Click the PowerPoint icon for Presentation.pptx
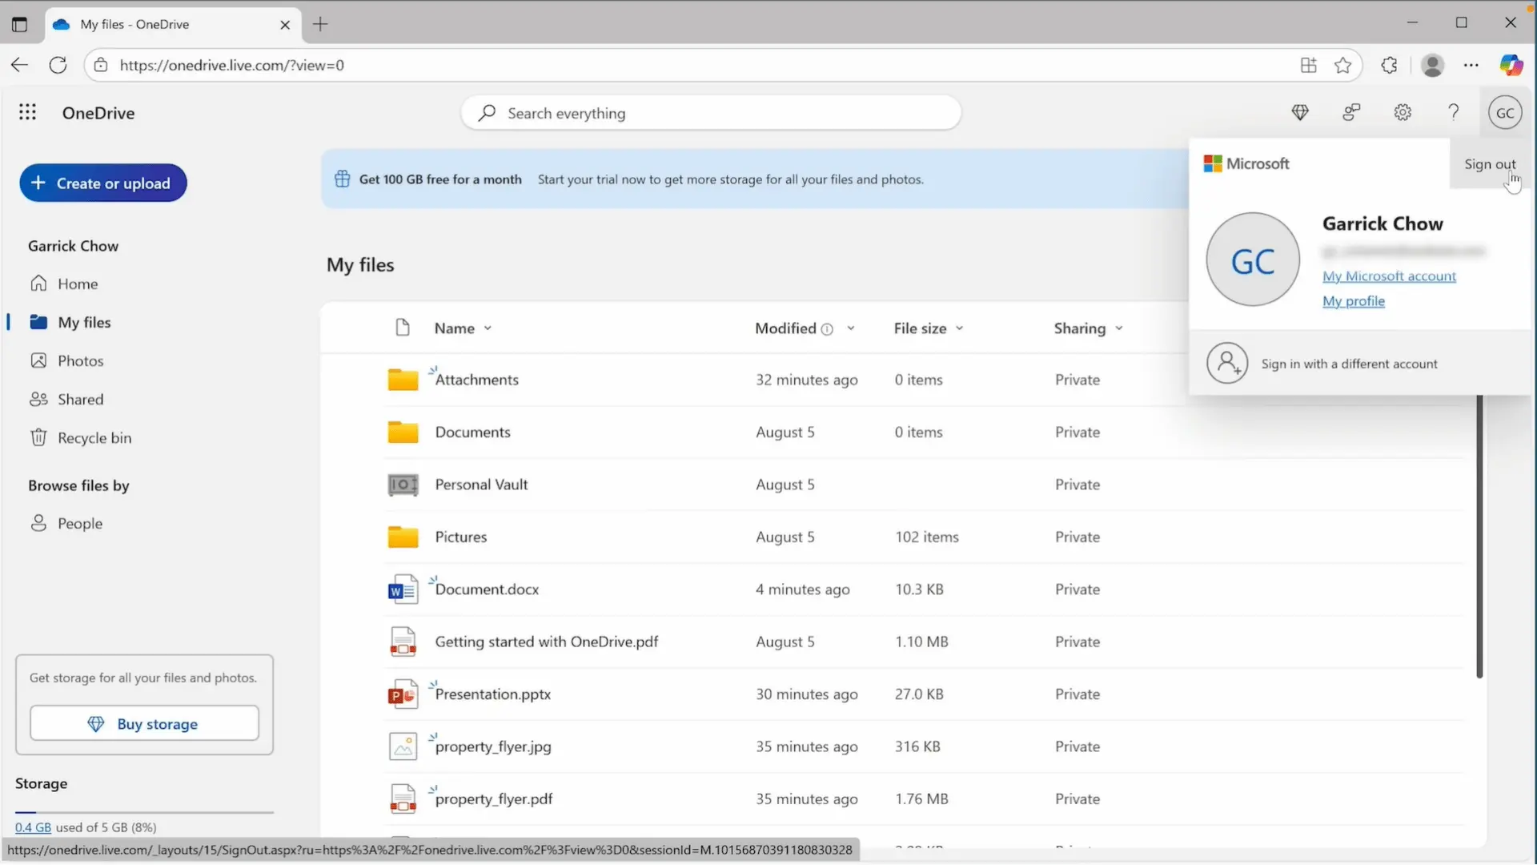The height and width of the screenshot is (865, 1537). pyautogui.click(x=403, y=694)
